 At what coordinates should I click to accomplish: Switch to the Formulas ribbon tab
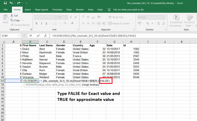point(57,10)
